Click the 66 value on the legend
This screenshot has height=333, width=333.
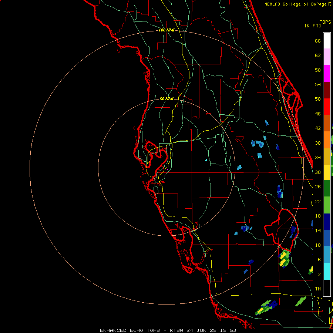pos(318,41)
